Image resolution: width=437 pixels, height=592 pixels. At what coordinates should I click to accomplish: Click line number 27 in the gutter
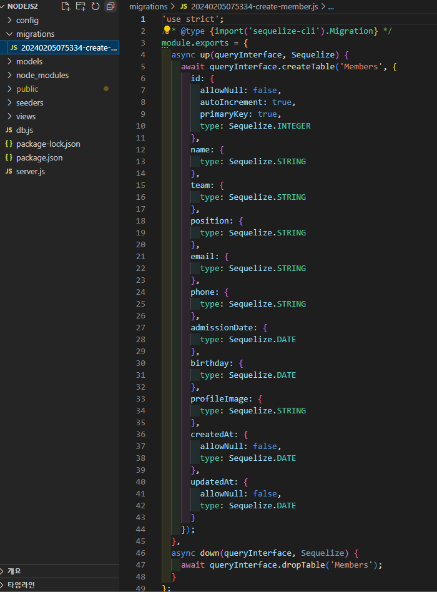click(140, 327)
